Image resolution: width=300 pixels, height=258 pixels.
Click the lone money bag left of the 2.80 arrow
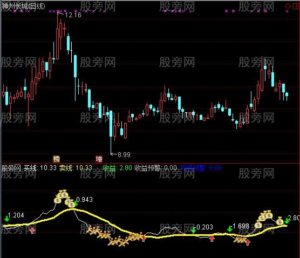click(x=279, y=221)
